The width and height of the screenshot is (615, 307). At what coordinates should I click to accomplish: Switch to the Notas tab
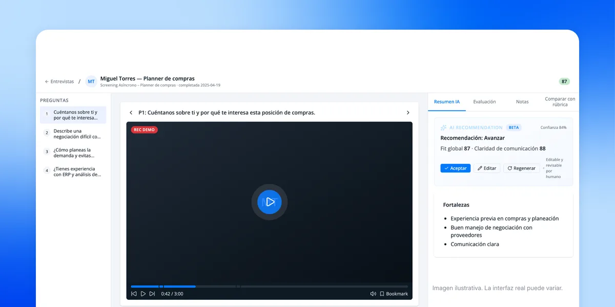[x=522, y=102]
